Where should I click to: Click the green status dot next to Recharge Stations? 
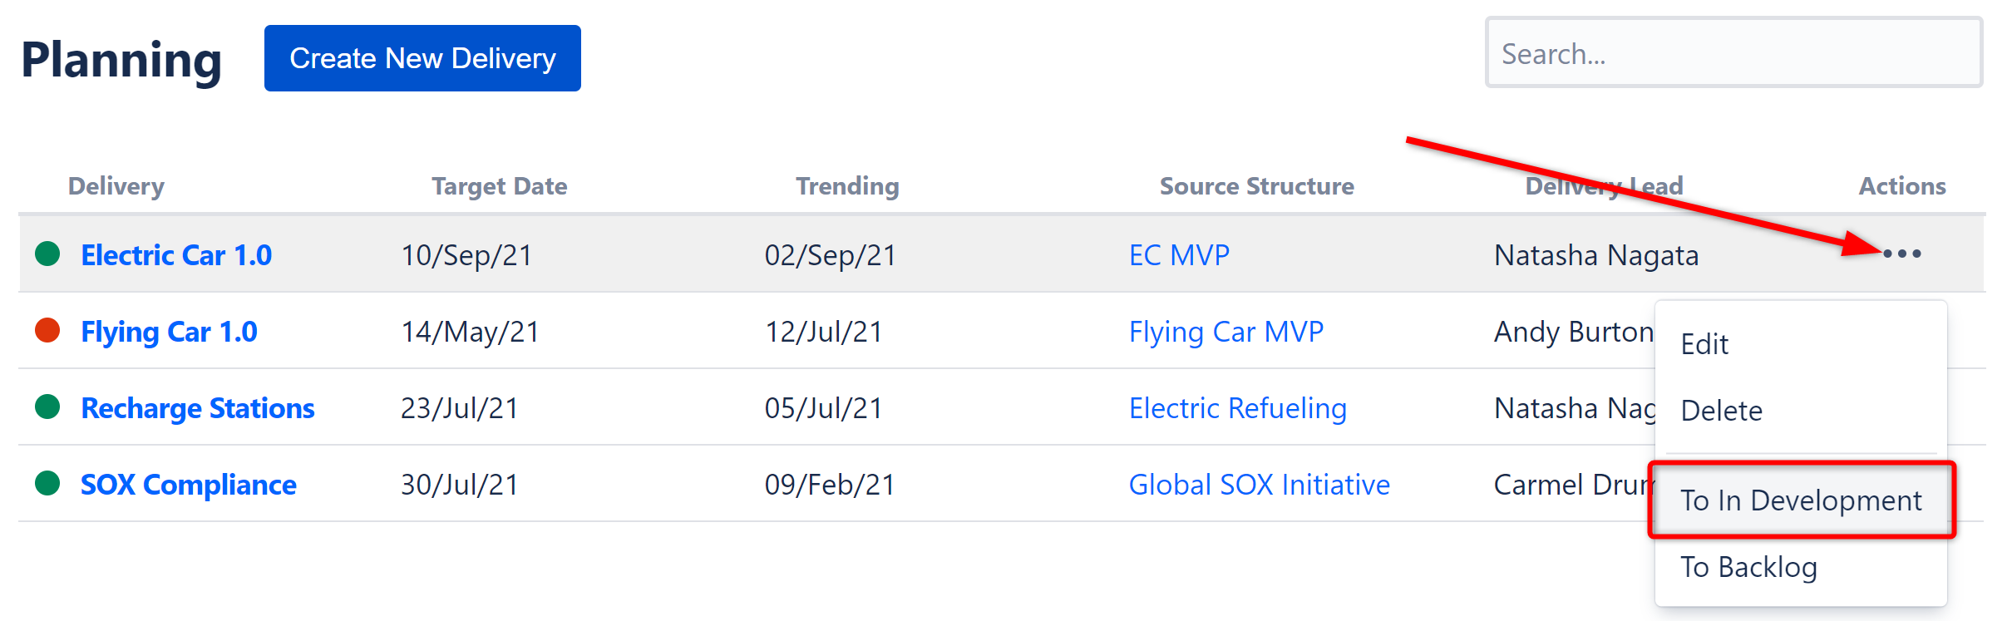pyautogui.click(x=47, y=407)
